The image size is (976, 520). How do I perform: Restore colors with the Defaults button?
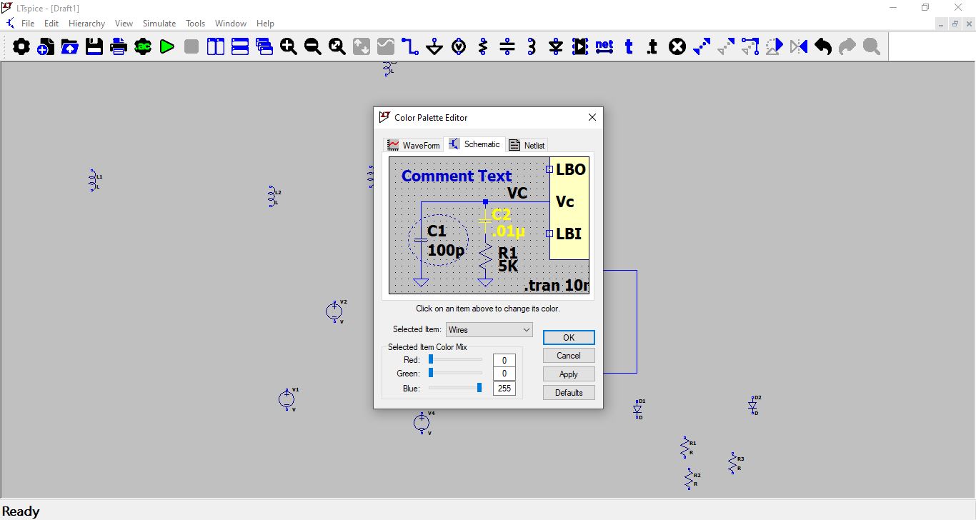569,393
